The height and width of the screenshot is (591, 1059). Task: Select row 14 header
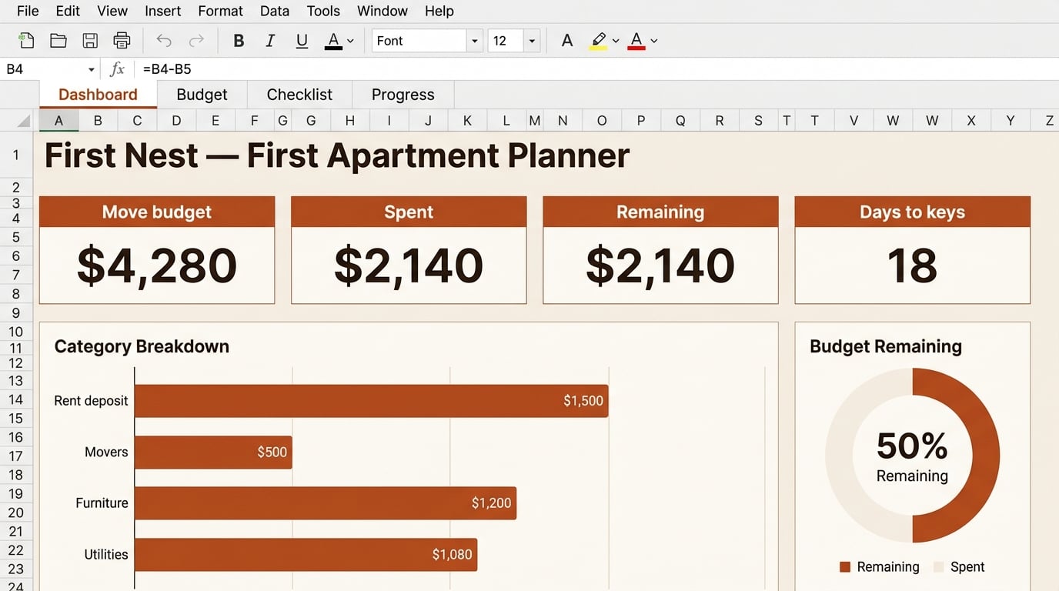(16, 399)
